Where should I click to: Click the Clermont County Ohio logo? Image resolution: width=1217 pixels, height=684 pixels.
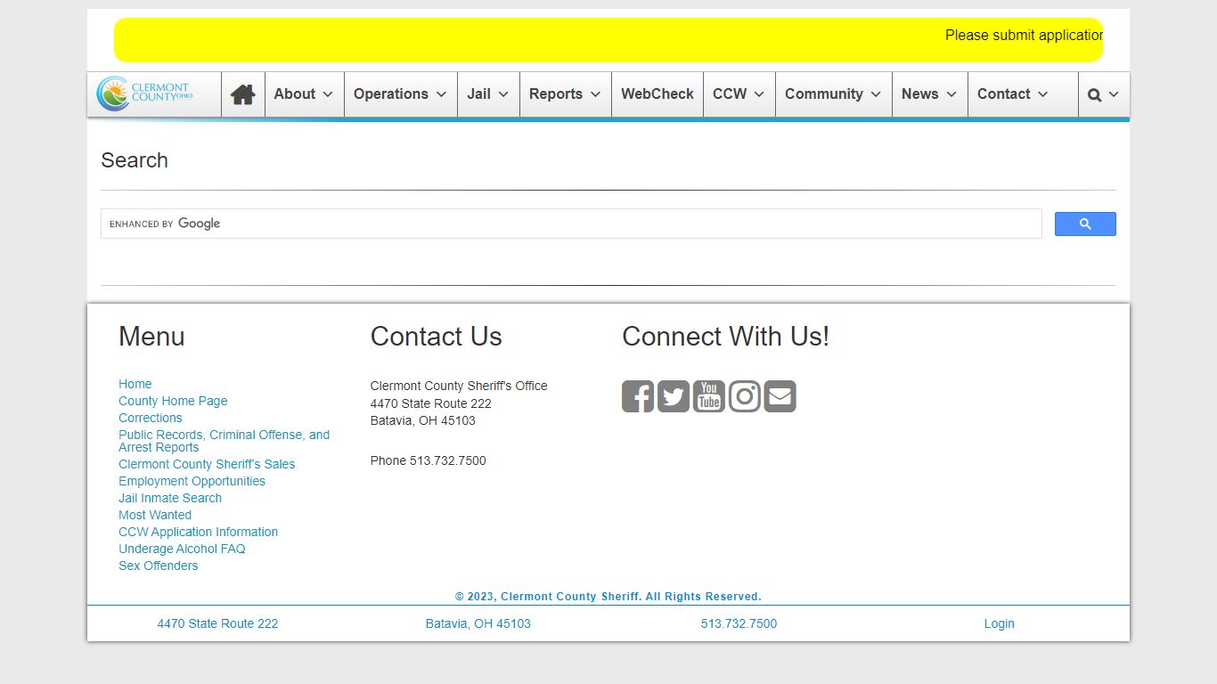145,94
